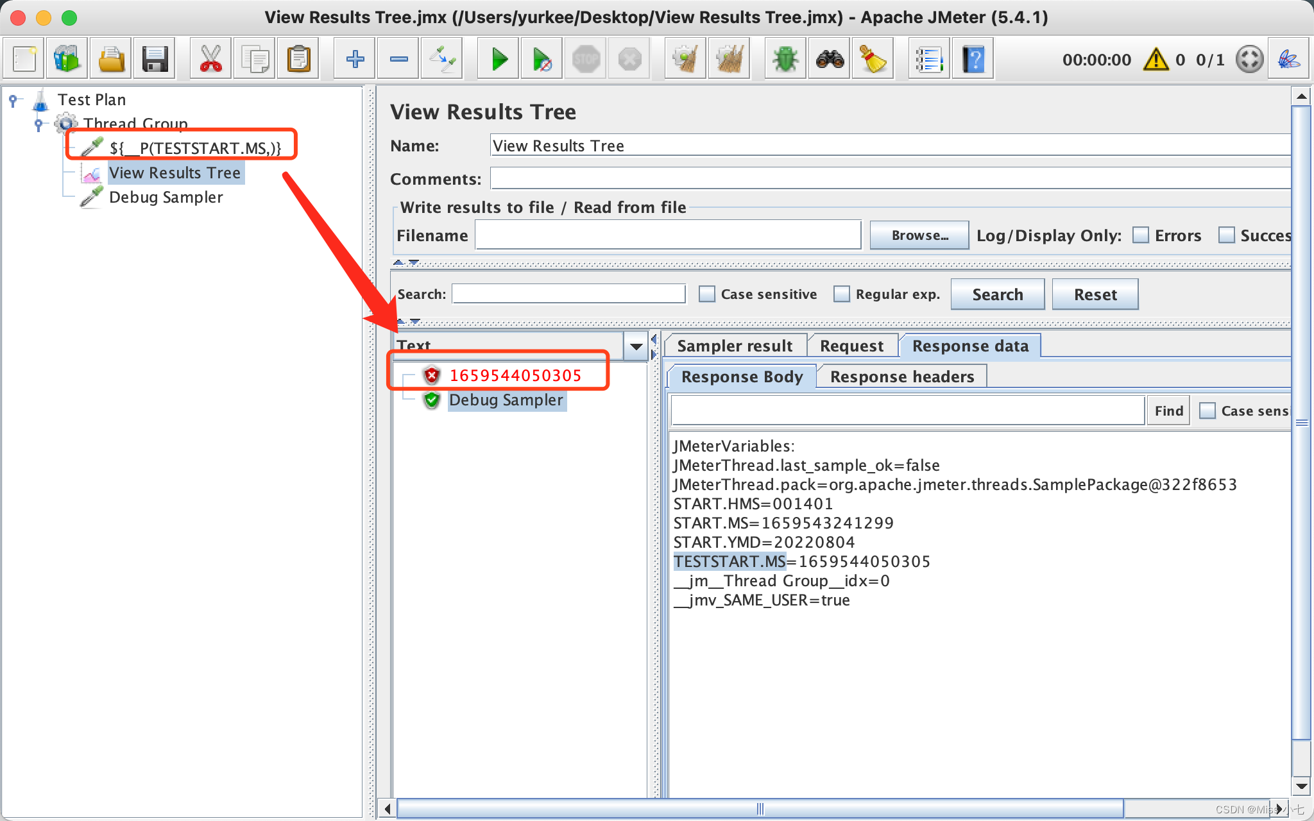1314x821 pixels.
Task: Click the Copy icon in toolbar
Action: click(255, 60)
